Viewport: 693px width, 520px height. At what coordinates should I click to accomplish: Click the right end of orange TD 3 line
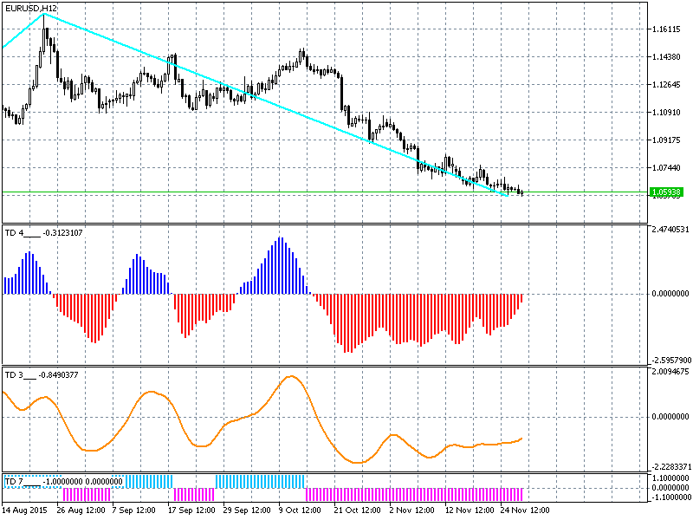522,439
